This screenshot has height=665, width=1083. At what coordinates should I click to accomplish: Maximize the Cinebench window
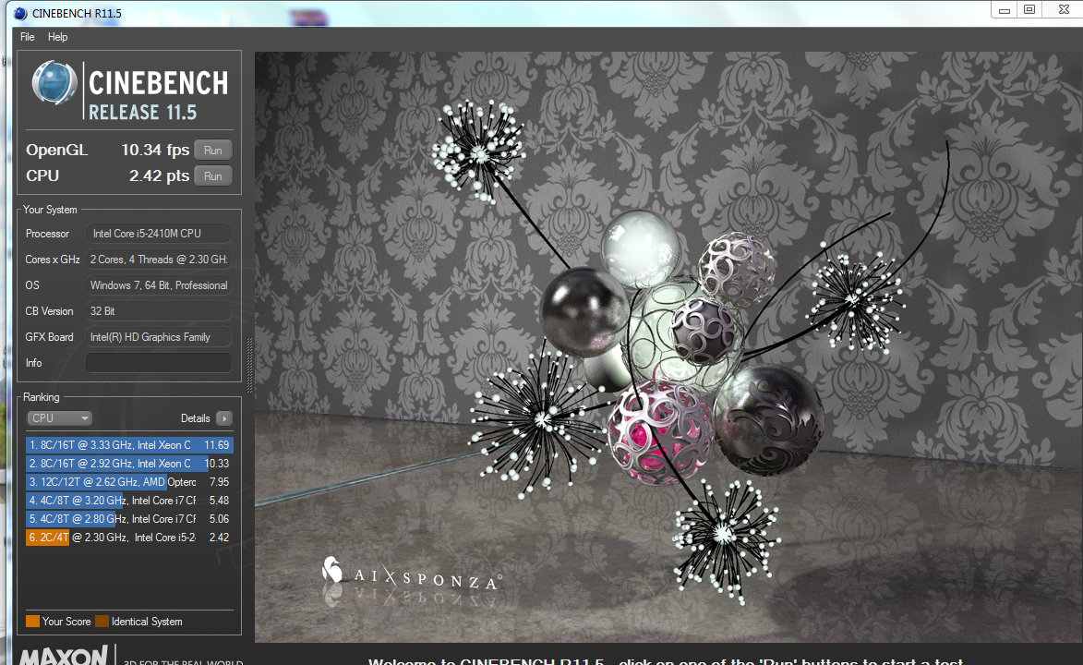[x=1029, y=9]
